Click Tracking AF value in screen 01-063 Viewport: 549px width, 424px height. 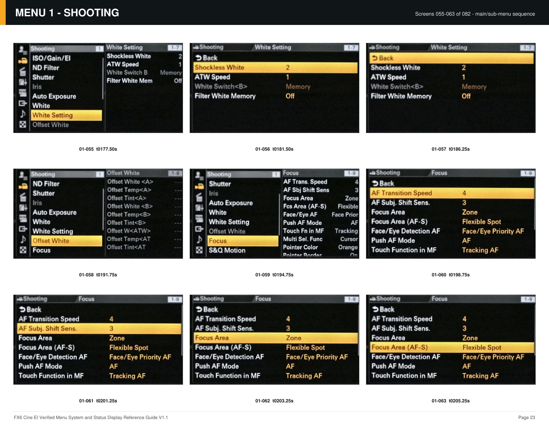click(x=480, y=376)
